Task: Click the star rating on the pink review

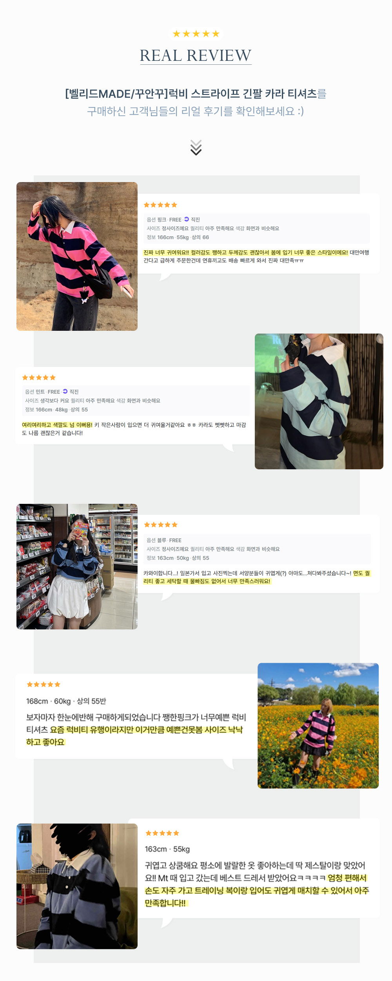Action: 160,205
